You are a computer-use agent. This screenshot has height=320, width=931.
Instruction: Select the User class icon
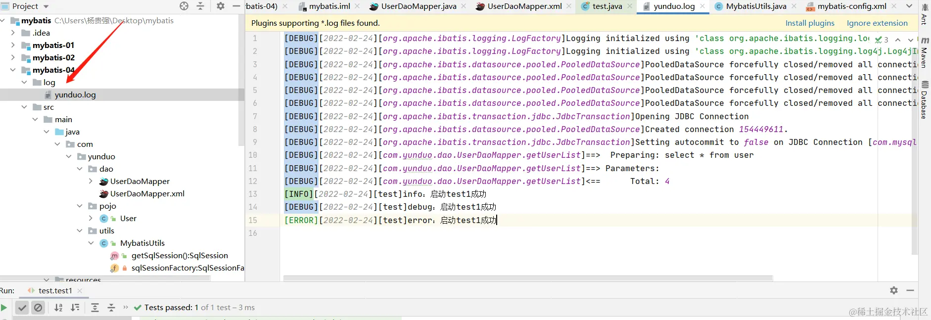[104, 218]
